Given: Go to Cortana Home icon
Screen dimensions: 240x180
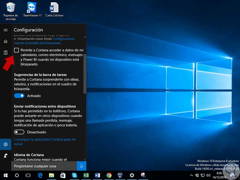Looking at the screenshot, I should pyautogui.click(x=6, y=41).
